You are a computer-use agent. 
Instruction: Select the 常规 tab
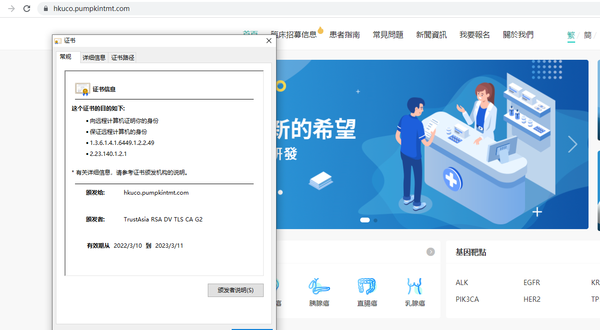coord(66,57)
